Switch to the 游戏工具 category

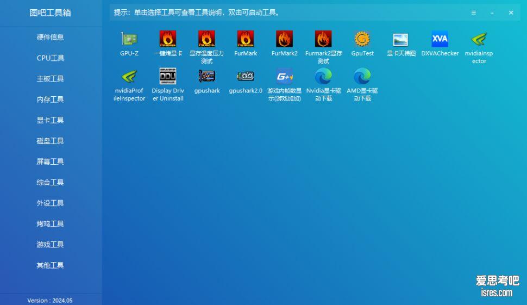click(50, 245)
